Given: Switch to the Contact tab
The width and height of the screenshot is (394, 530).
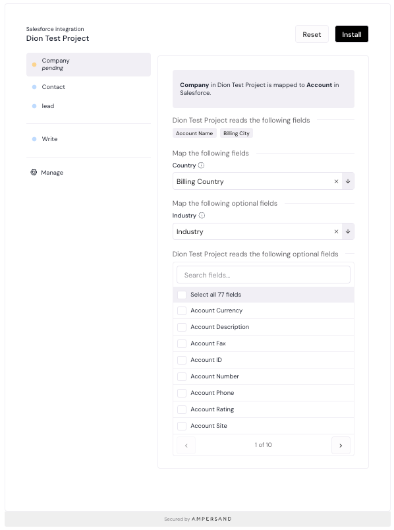Looking at the screenshot, I should click(88, 87).
